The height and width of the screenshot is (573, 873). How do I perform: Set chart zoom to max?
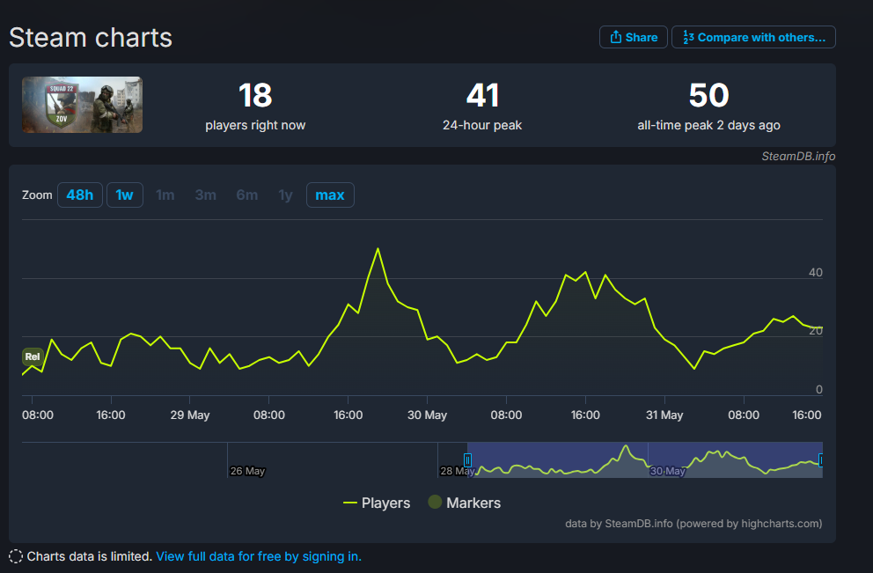[x=330, y=195]
